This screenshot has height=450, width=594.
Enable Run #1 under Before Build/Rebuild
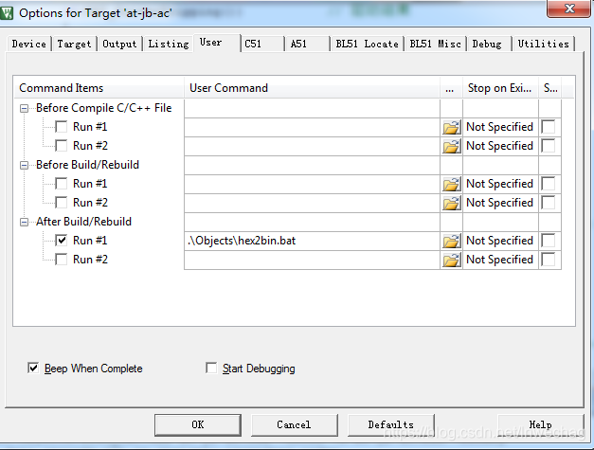62,184
